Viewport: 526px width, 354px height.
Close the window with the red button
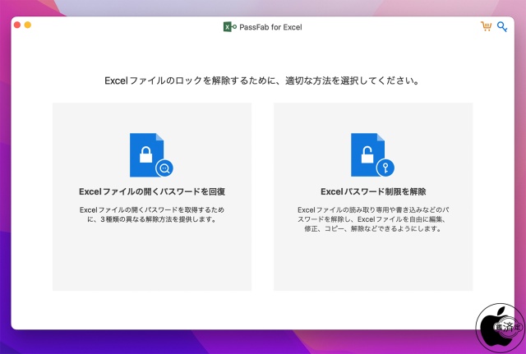pyautogui.click(x=17, y=25)
